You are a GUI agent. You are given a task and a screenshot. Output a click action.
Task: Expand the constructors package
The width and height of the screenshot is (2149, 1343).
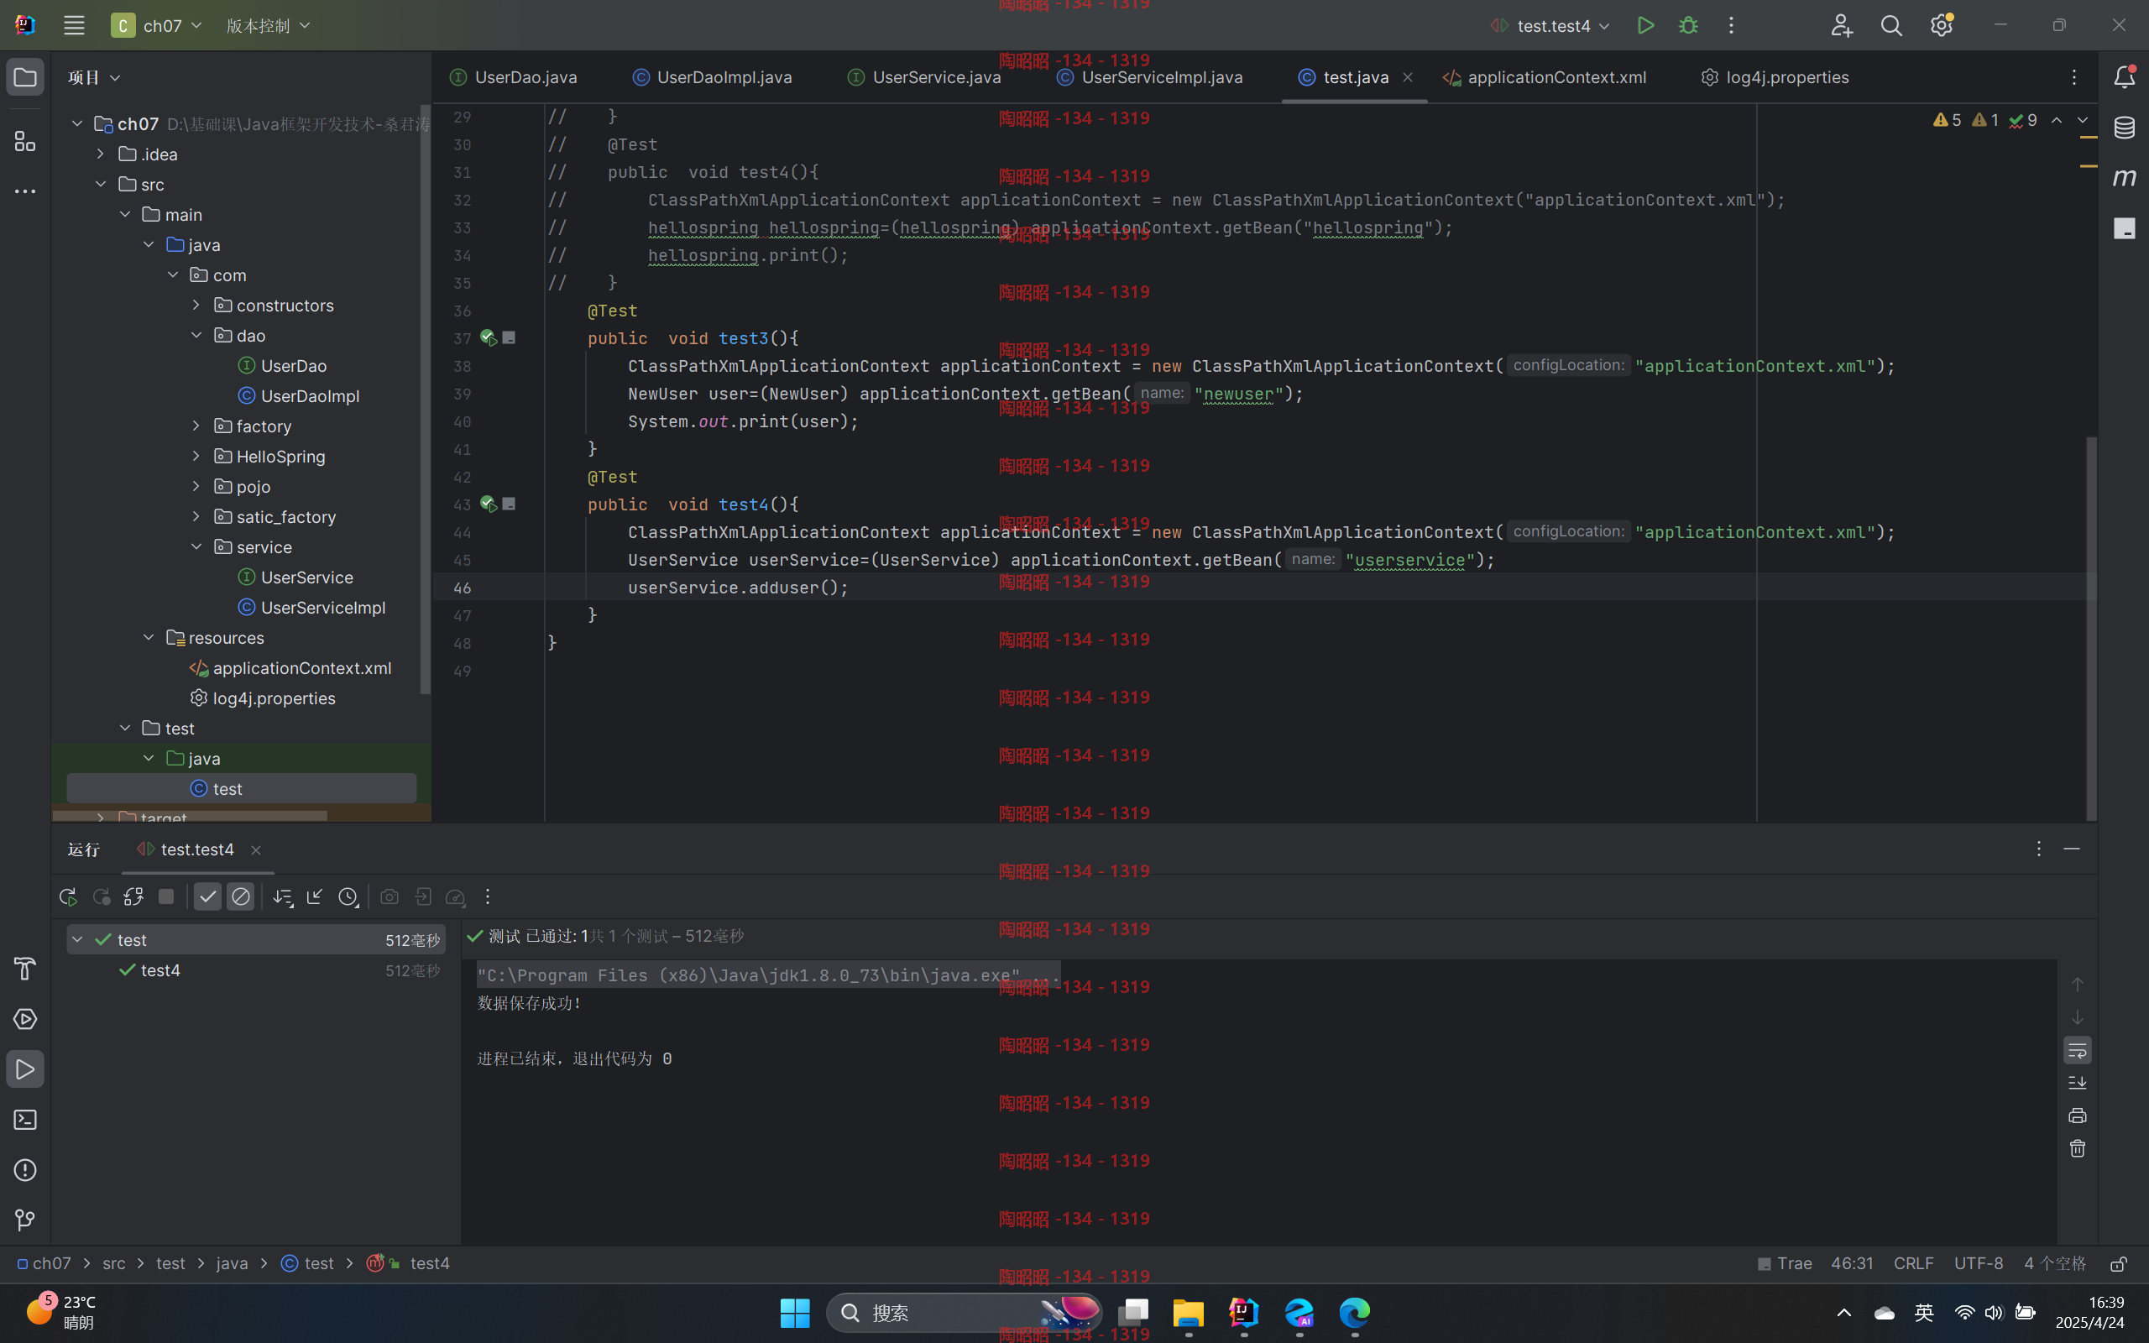tap(196, 305)
